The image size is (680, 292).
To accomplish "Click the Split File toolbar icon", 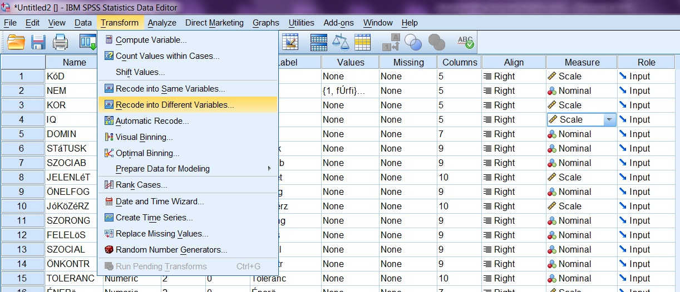I will click(x=318, y=42).
